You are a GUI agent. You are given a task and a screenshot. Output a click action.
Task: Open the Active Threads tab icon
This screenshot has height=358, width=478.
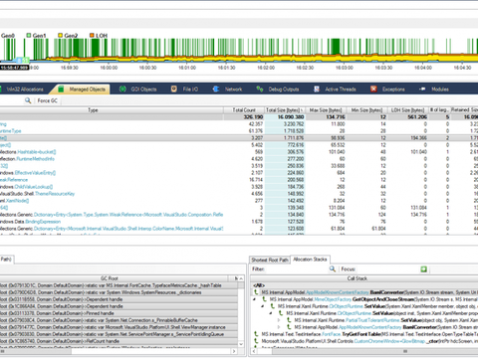317,89
